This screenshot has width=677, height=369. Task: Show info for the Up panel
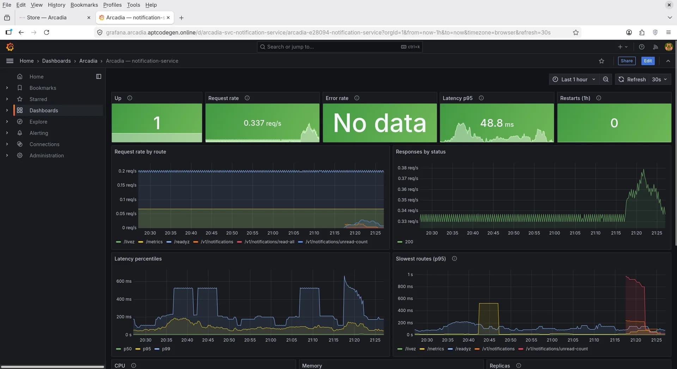coord(130,98)
